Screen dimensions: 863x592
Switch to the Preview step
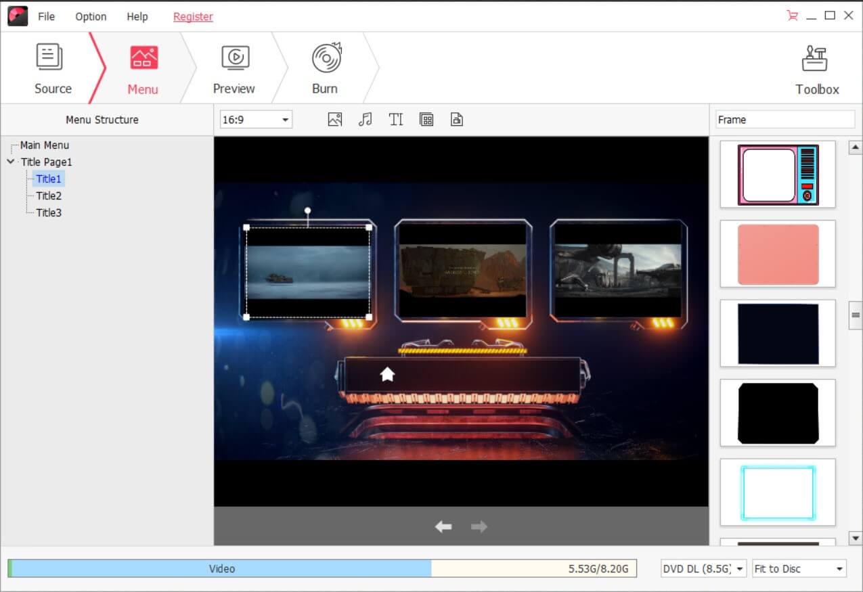(234, 68)
